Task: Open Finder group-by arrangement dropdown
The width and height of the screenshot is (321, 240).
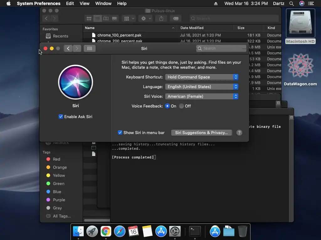Action: click(x=129, y=18)
